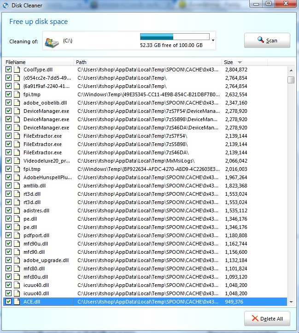Click the file icon of mfc90.dll
This screenshot has height=333, width=299.
(x=17, y=251)
